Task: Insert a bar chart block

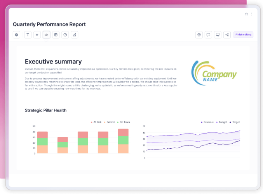Action: click(47, 35)
